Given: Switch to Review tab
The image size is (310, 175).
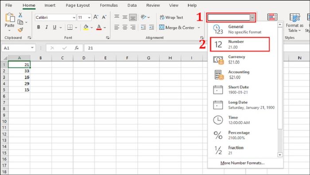Looking at the screenshot, I should [x=153, y=5].
